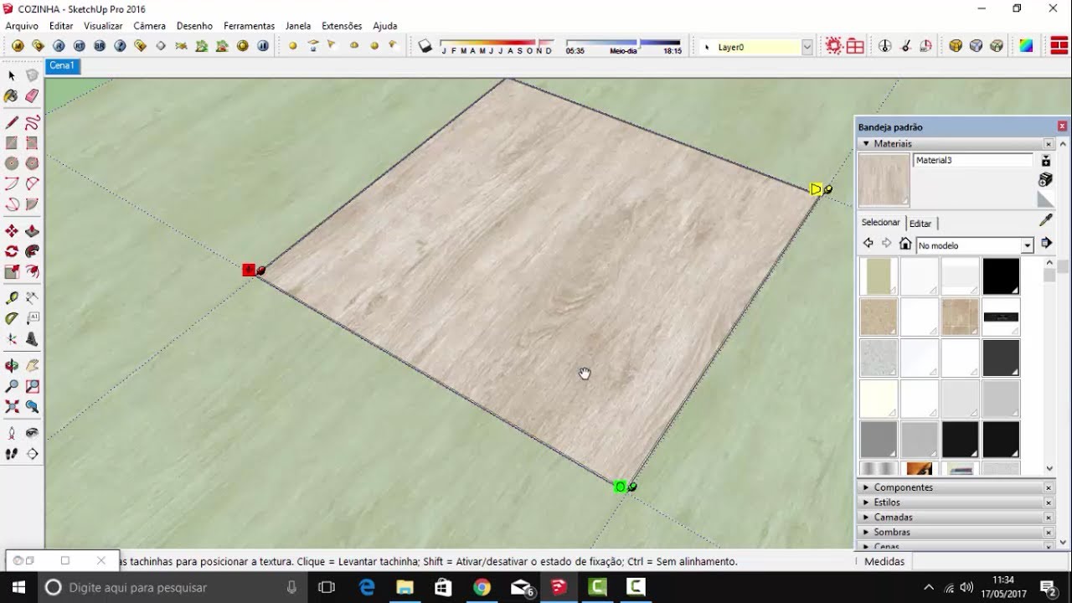Select the Tape Measure tool

(12, 298)
